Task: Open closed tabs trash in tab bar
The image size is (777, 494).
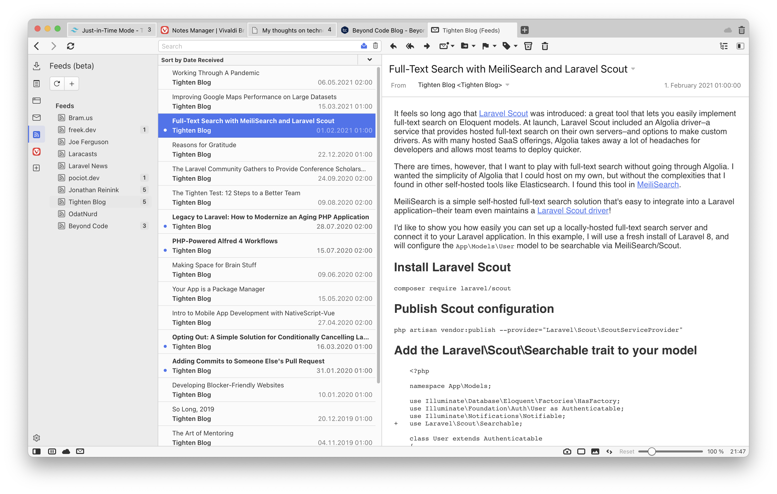Action: pos(741,30)
